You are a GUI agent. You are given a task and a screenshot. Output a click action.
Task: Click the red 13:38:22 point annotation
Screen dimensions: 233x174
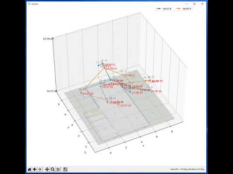pos(130,75)
